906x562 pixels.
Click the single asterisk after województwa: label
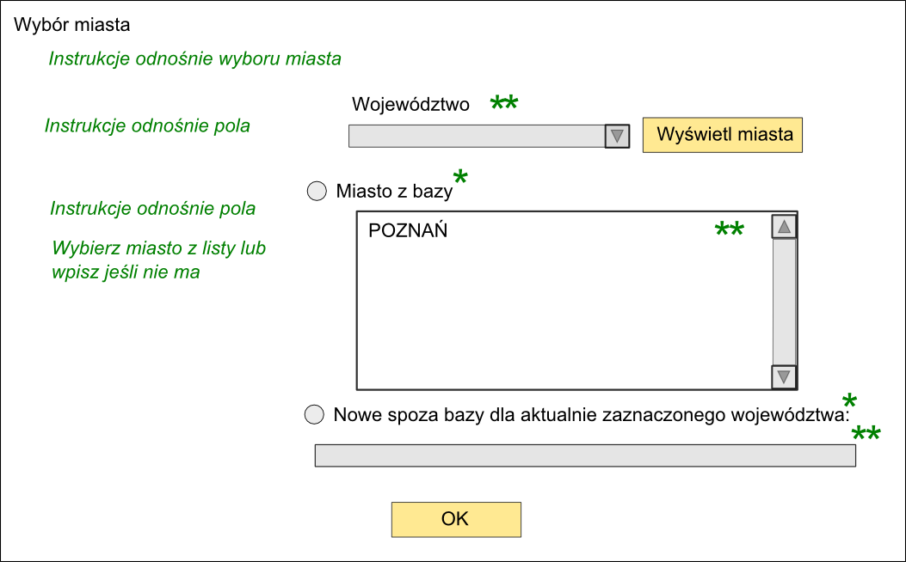849,400
